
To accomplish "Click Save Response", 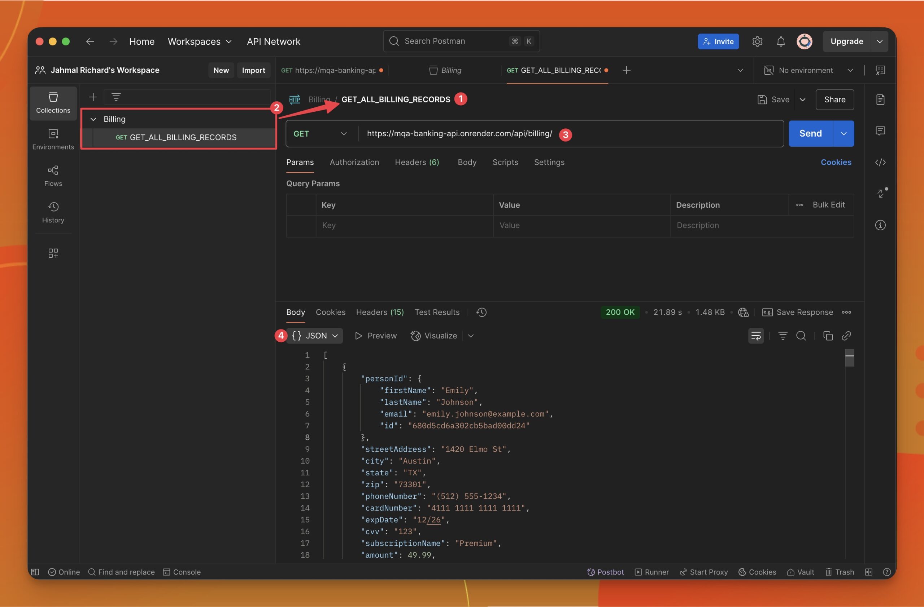I will [798, 313].
